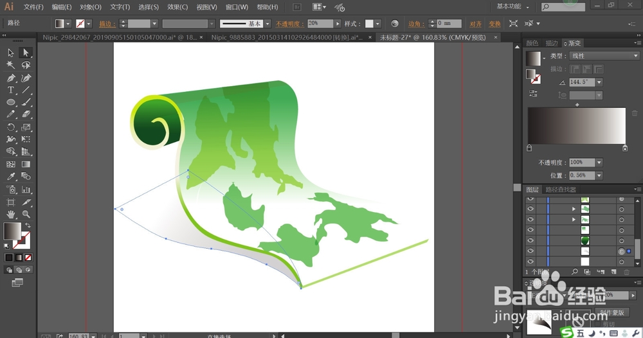Switch to the 路径查找器 panel tab
The height and width of the screenshot is (338, 643).
561,190
